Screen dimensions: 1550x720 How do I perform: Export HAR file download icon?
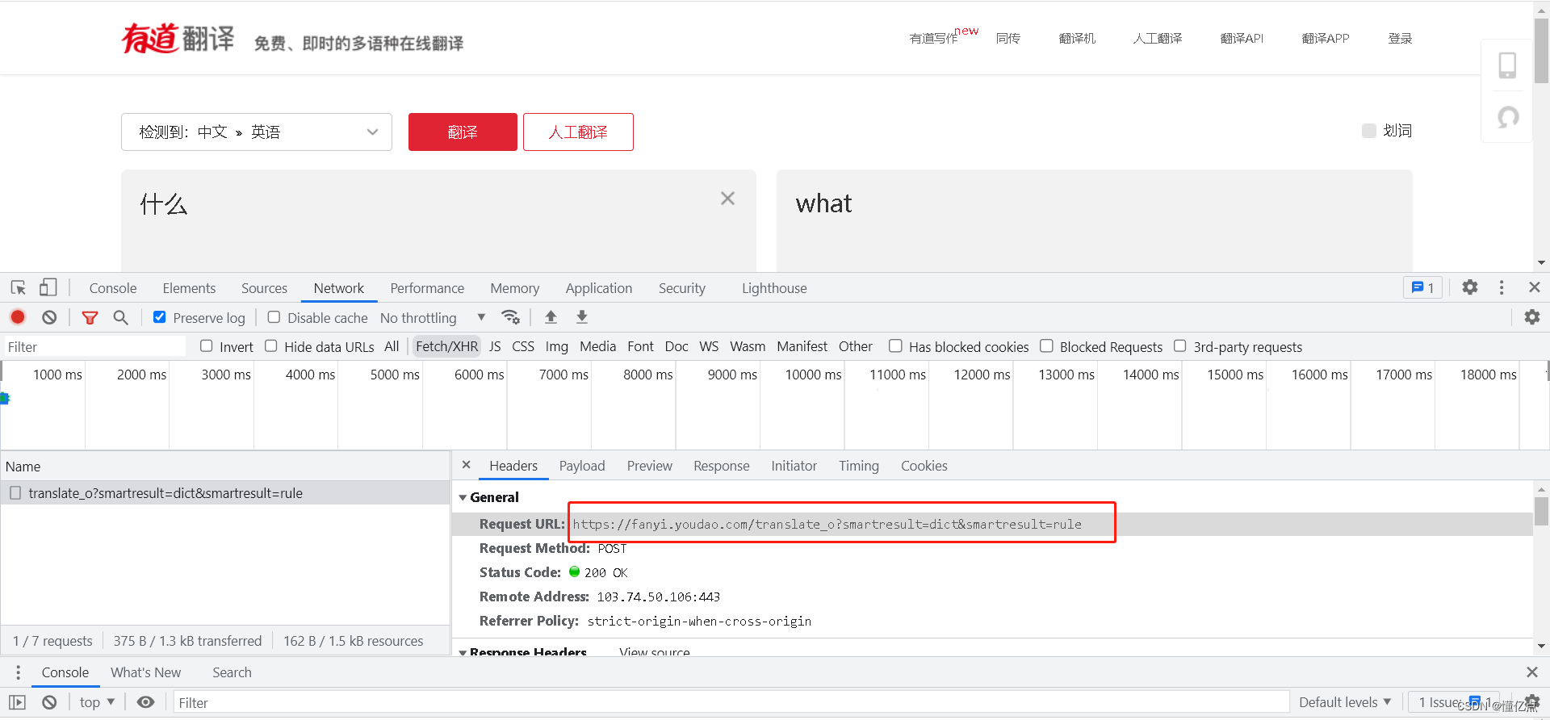[582, 317]
